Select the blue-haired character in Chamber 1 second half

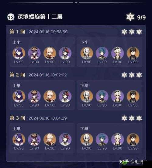[x=102, y=53]
